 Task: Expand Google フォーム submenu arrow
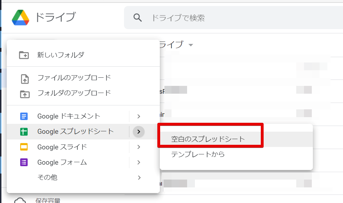coord(139,162)
